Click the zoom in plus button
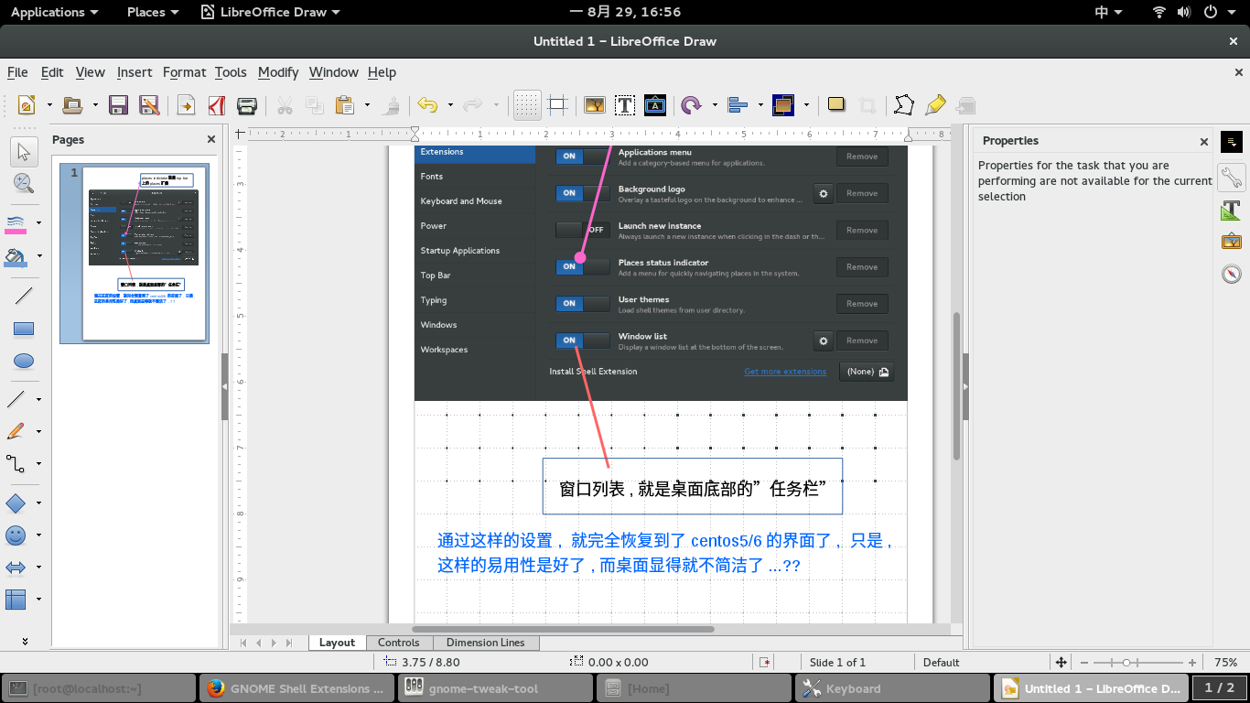 tap(1192, 662)
